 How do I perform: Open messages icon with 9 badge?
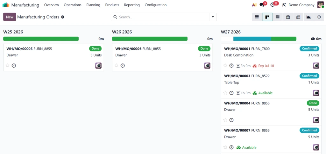point(263,4)
